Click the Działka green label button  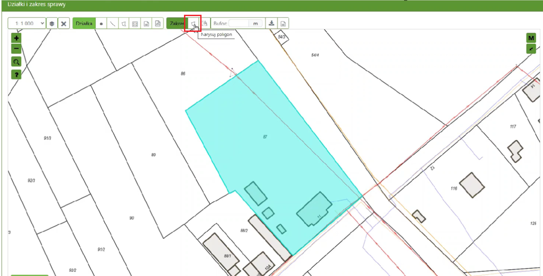84,23
